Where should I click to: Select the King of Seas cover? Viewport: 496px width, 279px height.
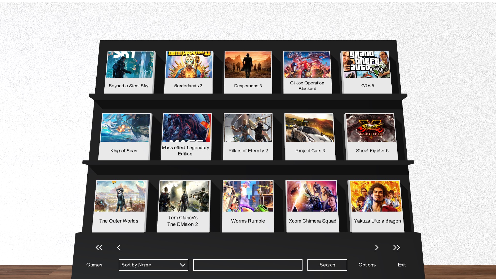coord(125,128)
